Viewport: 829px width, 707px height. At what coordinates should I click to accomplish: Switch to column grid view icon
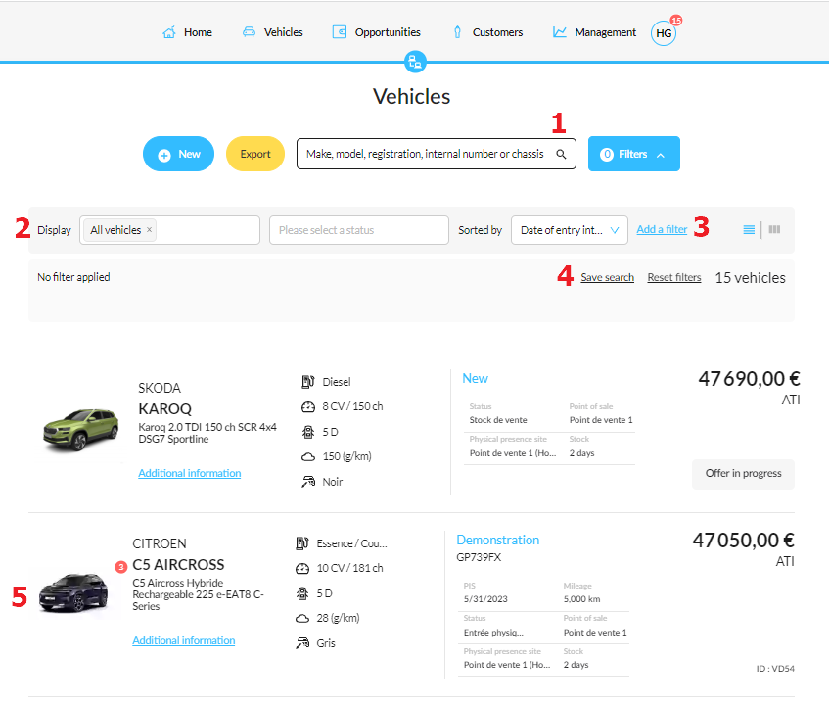pos(774,229)
